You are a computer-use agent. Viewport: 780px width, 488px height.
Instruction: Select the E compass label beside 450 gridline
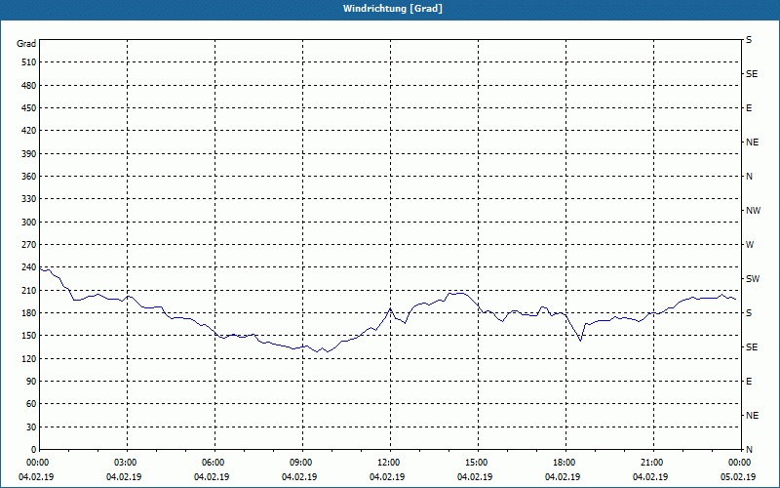(749, 108)
